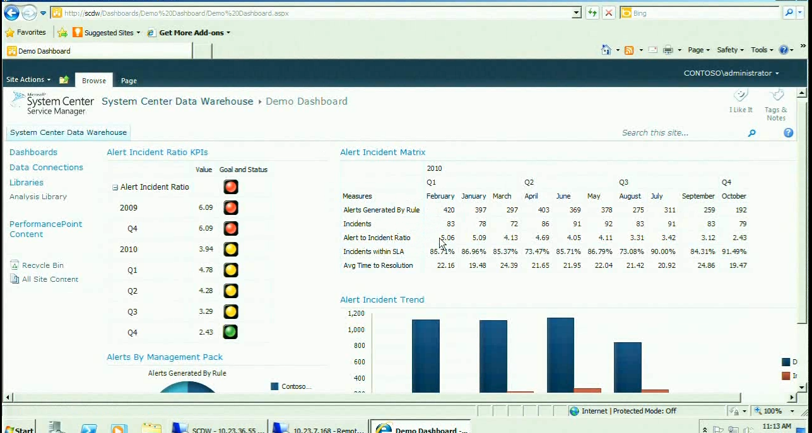Click the SharePoint site search magnifier
The width and height of the screenshot is (812, 433).
tap(751, 133)
